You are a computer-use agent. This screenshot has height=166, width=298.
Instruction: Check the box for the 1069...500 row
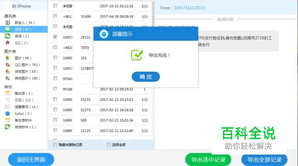click(x=55, y=120)
